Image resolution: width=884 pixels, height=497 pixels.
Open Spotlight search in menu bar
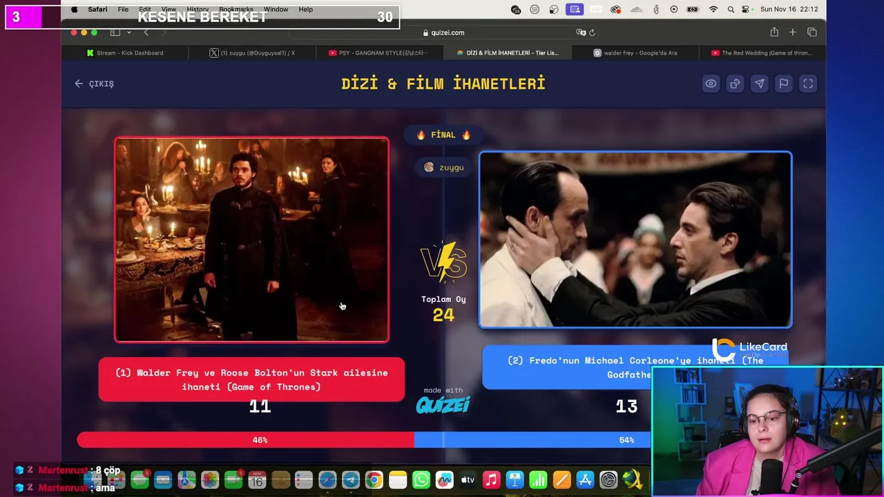[730, 10]
